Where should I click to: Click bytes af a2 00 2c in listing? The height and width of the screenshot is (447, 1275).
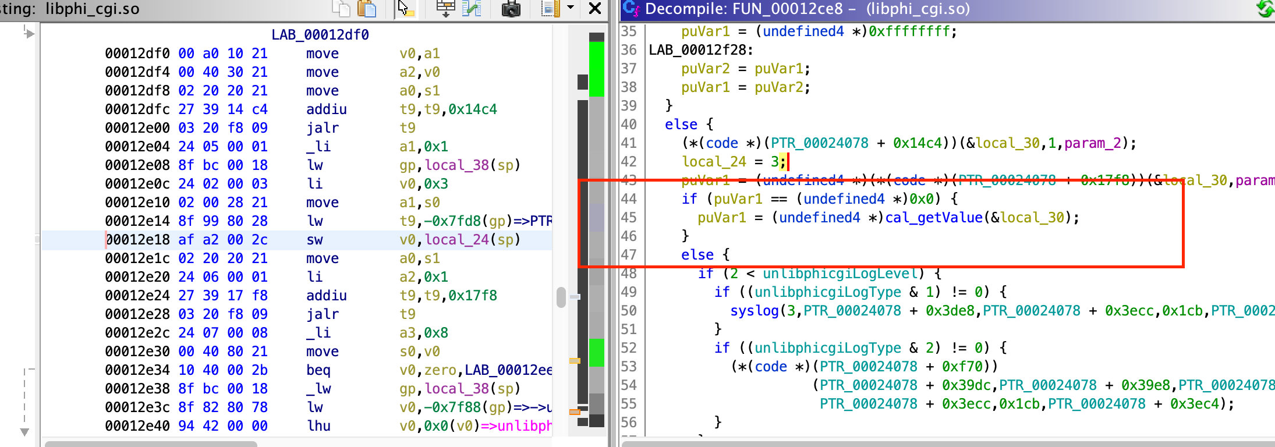(x=223, y=240)
